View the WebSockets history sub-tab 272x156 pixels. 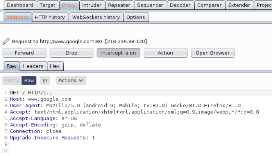96,17
